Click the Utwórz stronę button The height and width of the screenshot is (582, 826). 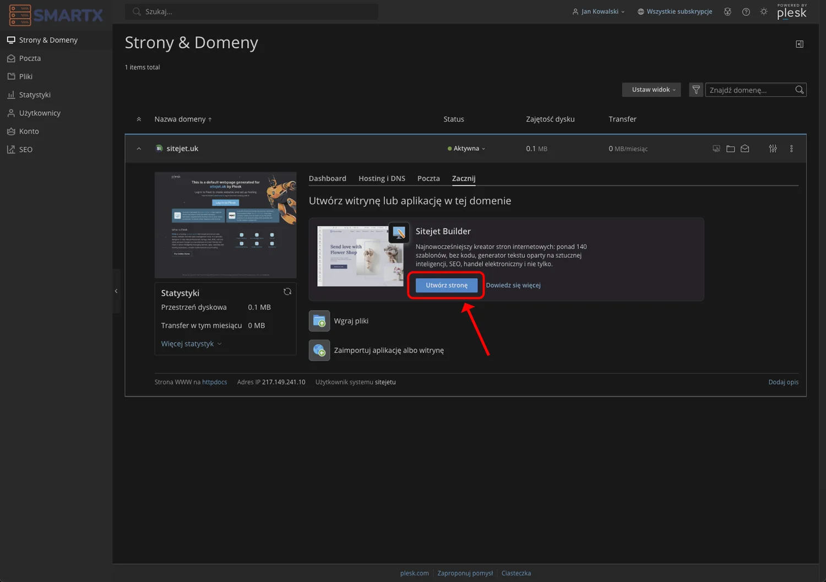point(446,285)
